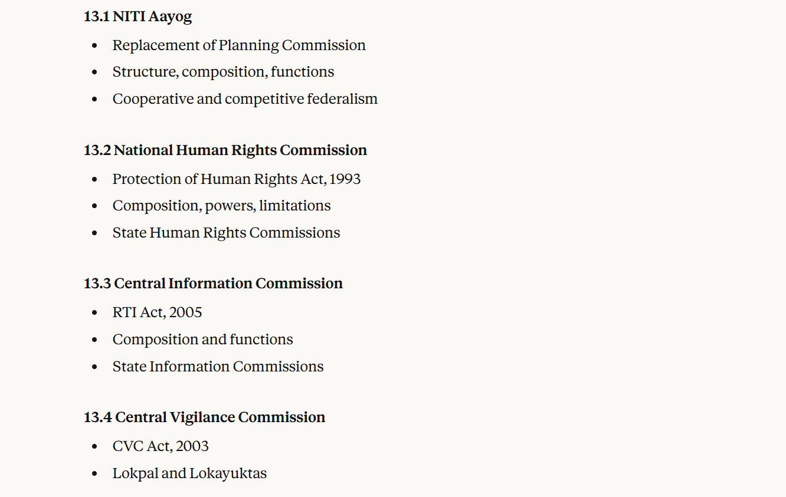The height and width of the screenshot is (497, 786).
Task: Select 'Lokpal and Lokayuktas' list item
Action: click(189, 473)
